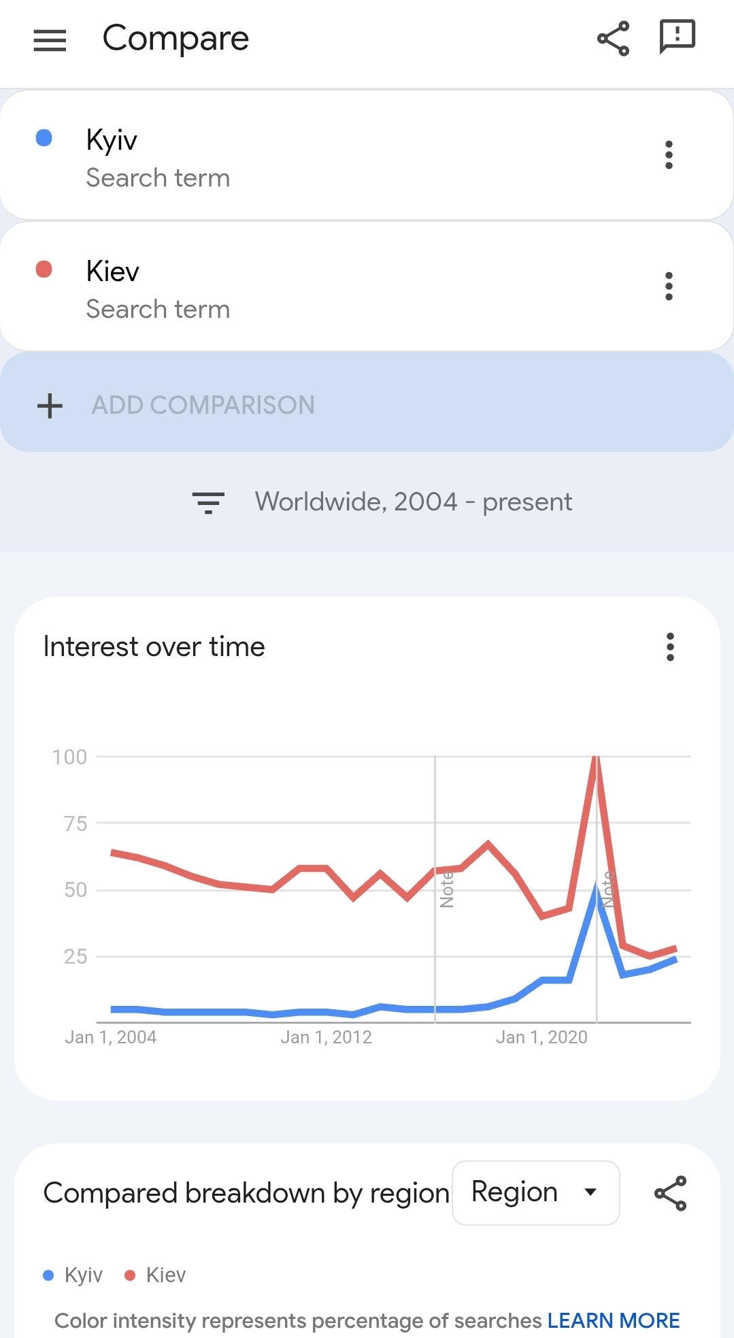Open Interest over time options menu
Viewport: 734px width, 1338px height.
(x=670, y=647)
